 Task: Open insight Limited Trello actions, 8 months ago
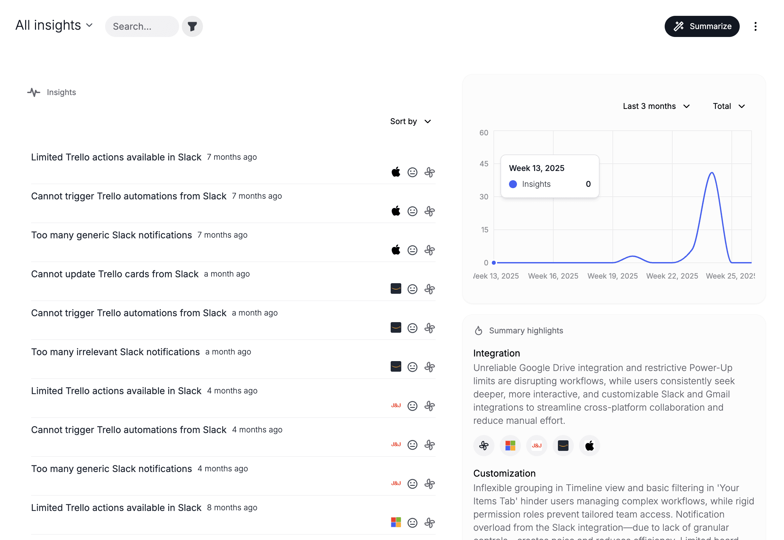(116, 507)
